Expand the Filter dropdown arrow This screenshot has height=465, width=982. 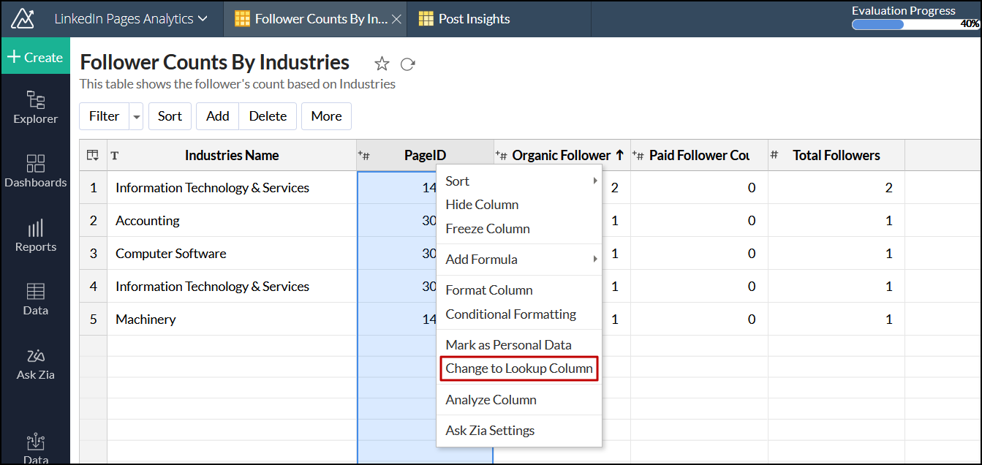click(136, 116)
